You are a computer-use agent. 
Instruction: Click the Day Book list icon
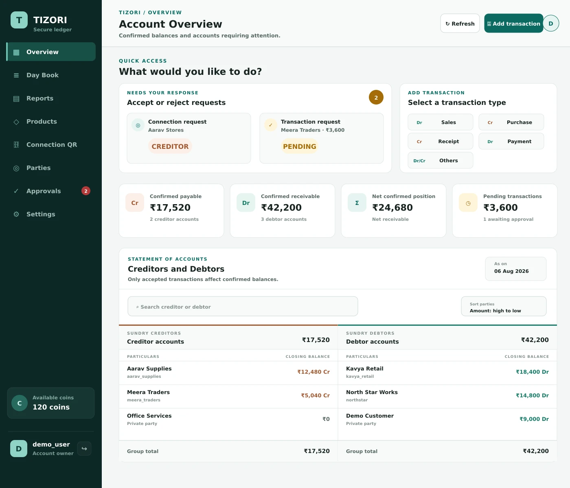coord(16,75)
